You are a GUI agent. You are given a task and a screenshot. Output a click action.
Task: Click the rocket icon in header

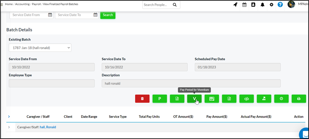[x=235, y=5]
